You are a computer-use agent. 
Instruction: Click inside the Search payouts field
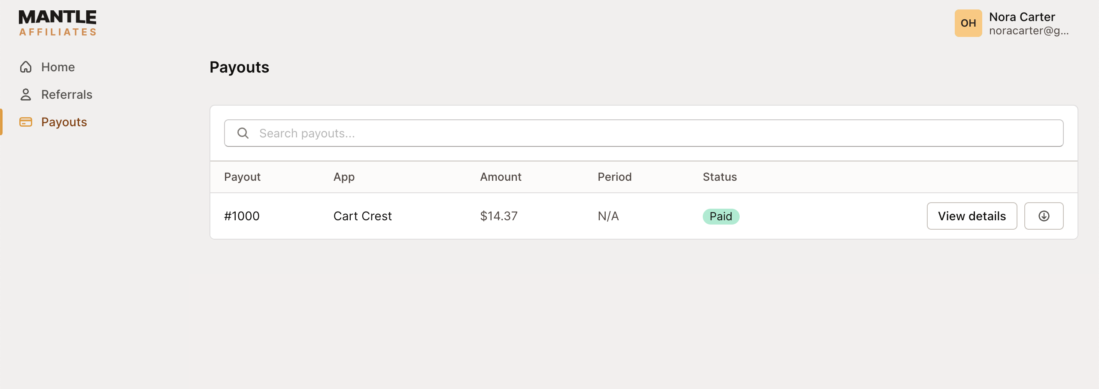tap(429, 133)
